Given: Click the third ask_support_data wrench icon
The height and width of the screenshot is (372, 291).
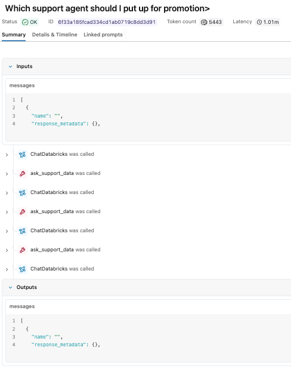Looking at the screenshot, I should point(23,250).
